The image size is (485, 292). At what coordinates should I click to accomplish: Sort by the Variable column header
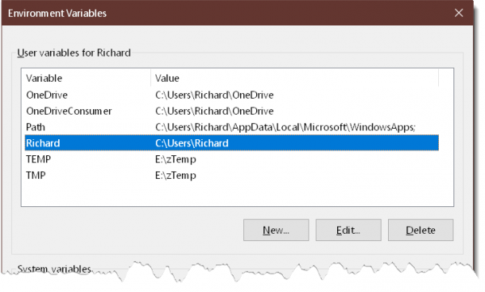click(86, 78)
